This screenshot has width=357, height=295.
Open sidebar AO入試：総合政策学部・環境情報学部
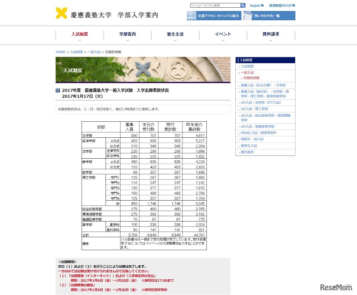(265, 118)
